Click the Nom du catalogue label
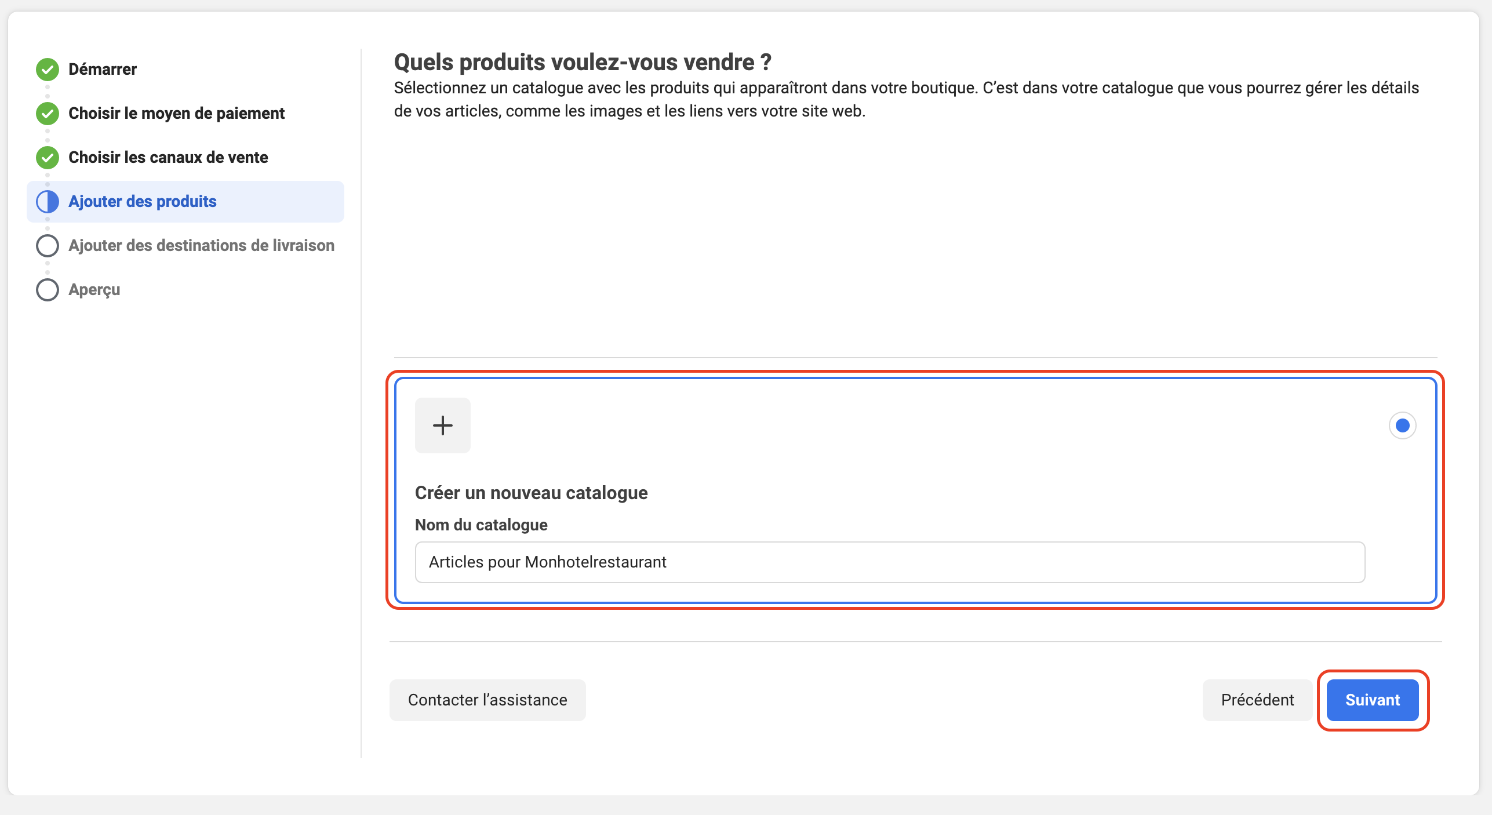This screenshot has height=815, width=1492. 481,525
